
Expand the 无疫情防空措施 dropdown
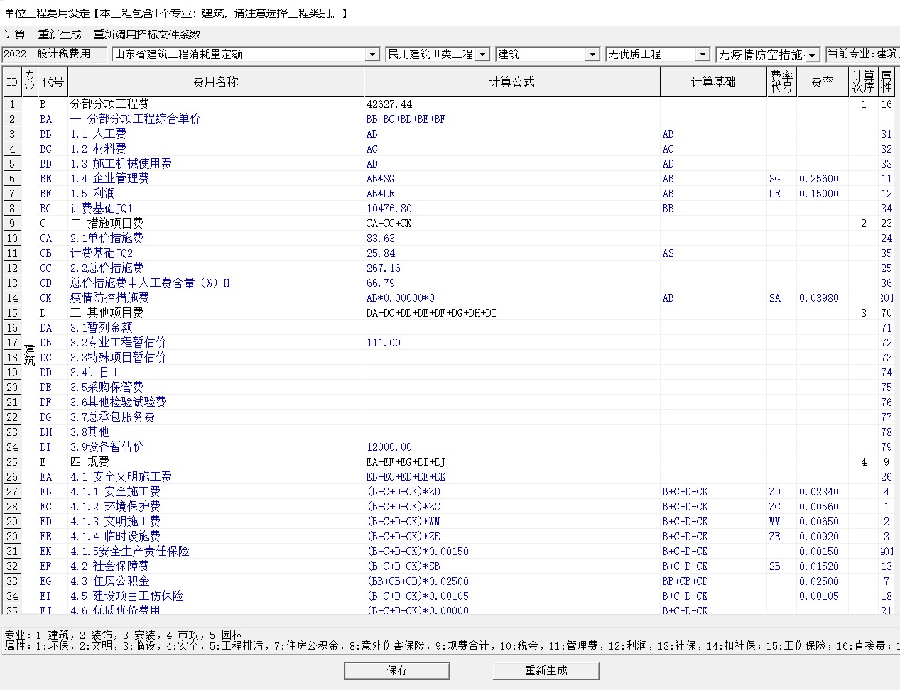(813, 55)
